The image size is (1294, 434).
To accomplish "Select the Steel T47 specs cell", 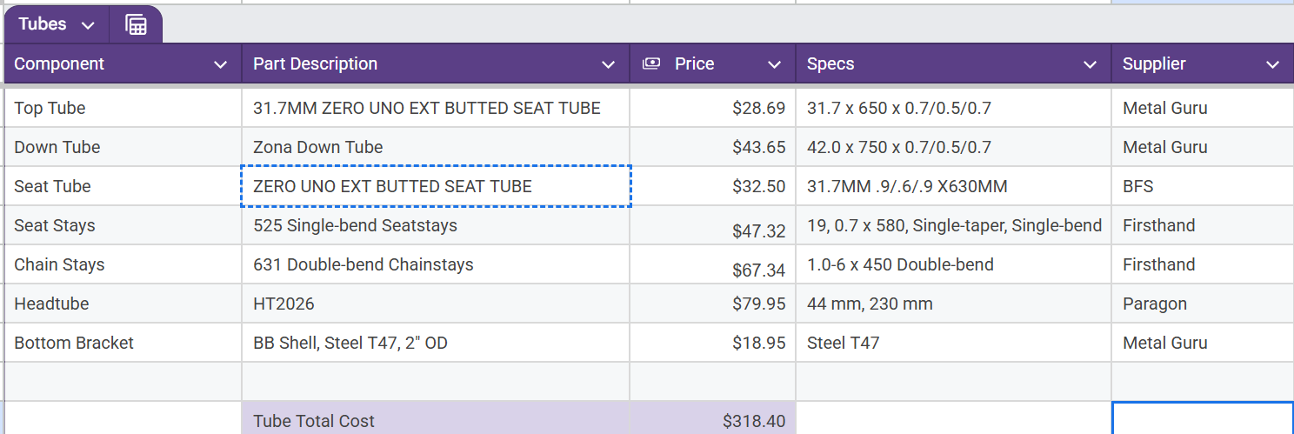I will coord(953,343).
